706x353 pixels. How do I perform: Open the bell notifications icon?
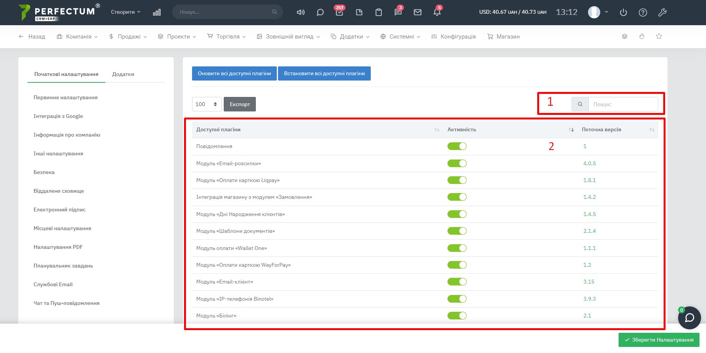pyautogui.click(x=437, y=12)
